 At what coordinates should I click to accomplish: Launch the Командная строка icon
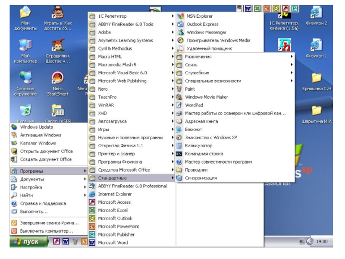(x=179, y=154)
